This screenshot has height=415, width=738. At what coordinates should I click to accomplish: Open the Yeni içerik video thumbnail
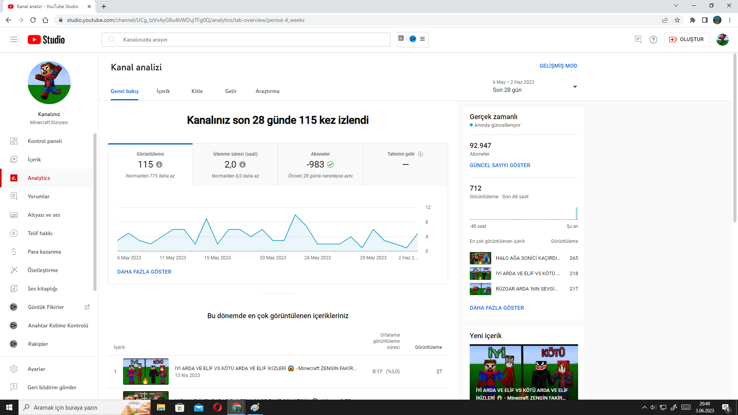[524, 372]
